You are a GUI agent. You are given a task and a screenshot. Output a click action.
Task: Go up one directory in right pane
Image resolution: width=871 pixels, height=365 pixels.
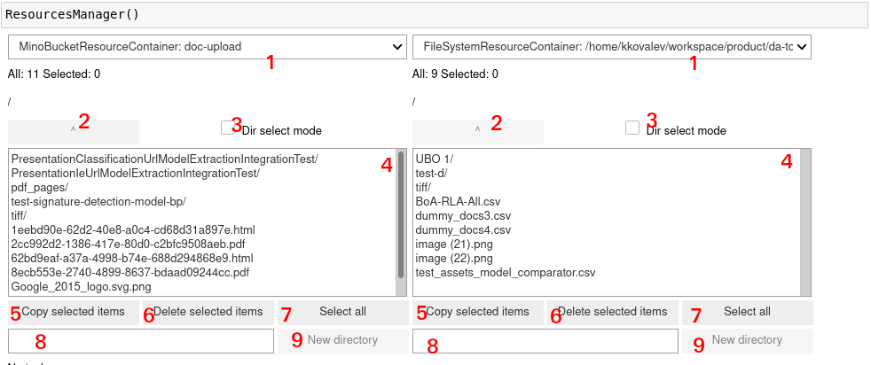[x=478, y=132]
